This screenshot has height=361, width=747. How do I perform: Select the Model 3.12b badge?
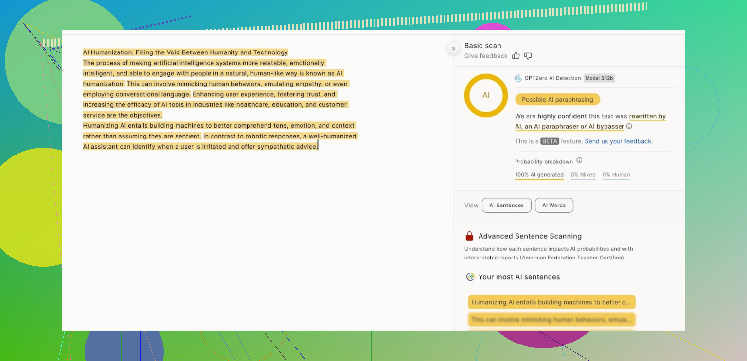click(x=599, y=78)
